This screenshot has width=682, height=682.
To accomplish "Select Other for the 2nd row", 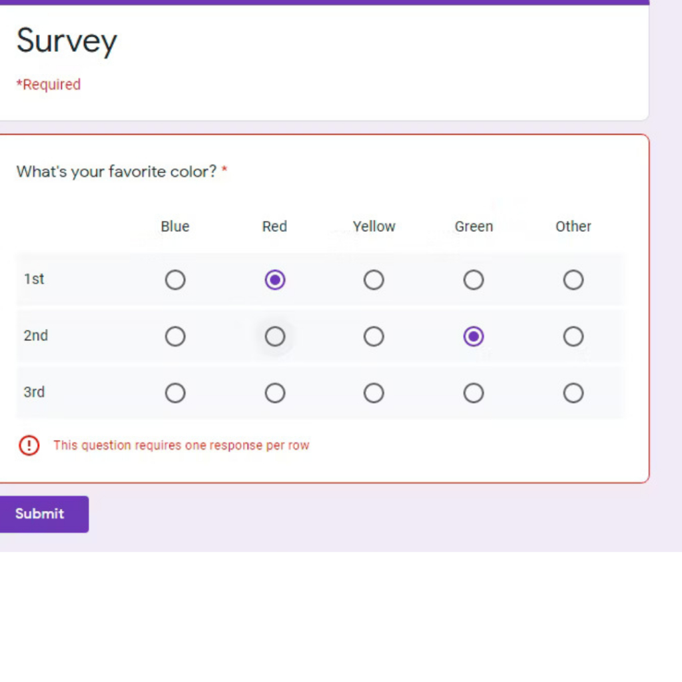I will [x=573, y=336].
